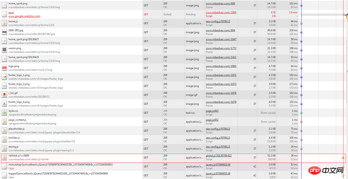Click the '95.8 KB' size cell
This screenshot has height=179, width=348.
click(271, 30)
